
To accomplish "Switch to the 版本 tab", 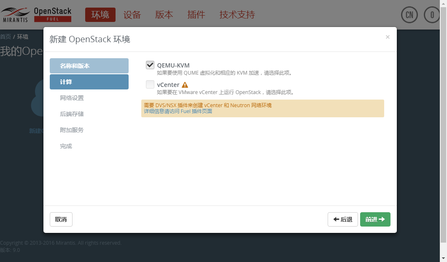I will pyautogui.click(x=164, y=14).
